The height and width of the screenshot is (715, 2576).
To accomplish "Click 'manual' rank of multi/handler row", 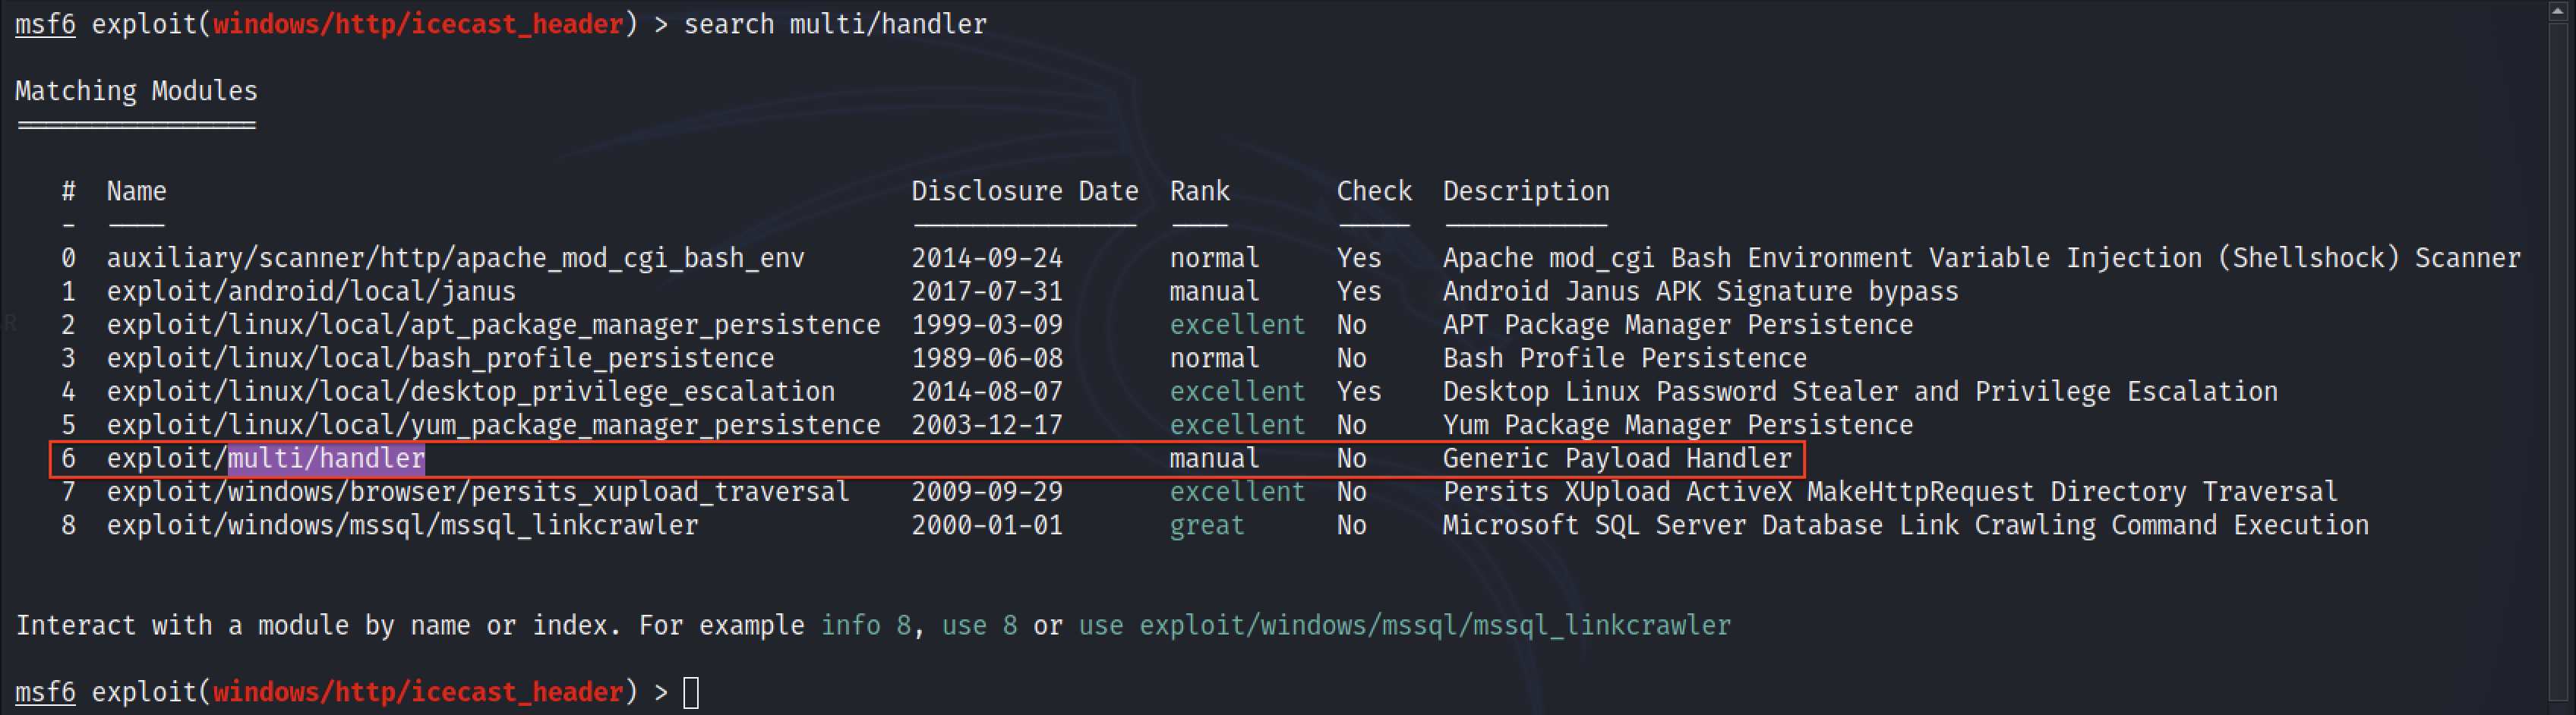I will click(x=1215, y=459).
